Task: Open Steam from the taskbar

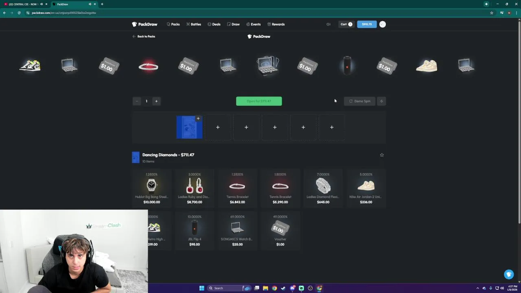Action: click(283, 288)
